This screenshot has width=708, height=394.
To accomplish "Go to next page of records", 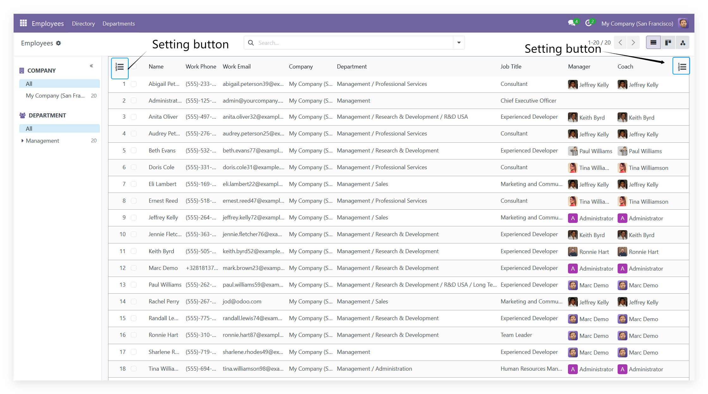I will pyautogui.click(x=633, y=43).
